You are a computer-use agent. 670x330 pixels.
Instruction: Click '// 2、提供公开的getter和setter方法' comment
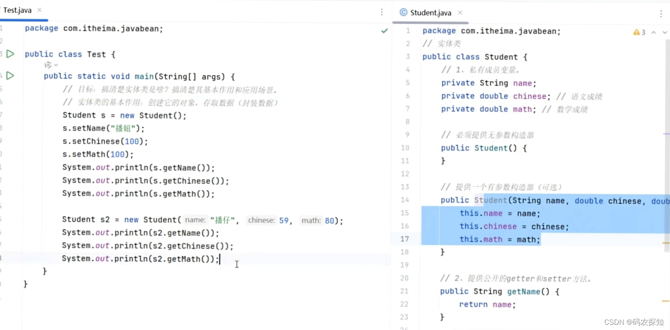[516, 278]
